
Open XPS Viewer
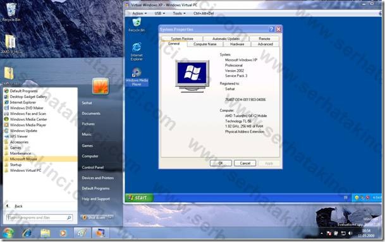(x=19, y=136)
